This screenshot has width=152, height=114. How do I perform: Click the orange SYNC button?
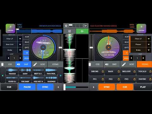107,87
